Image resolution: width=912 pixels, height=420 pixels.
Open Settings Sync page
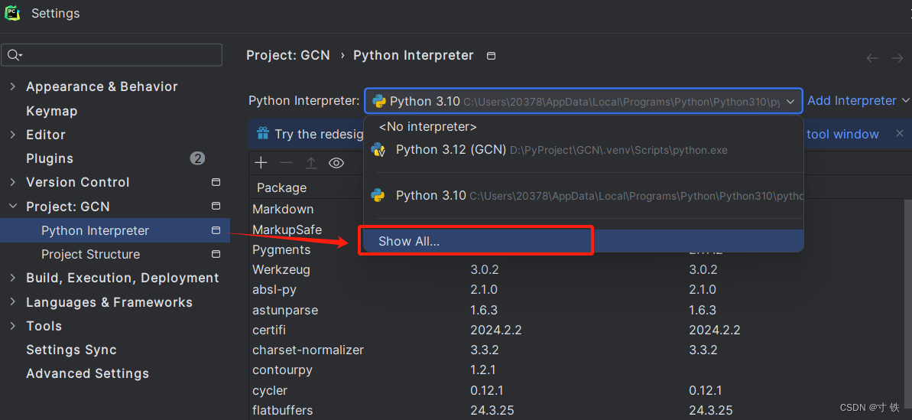coord(72,350)
